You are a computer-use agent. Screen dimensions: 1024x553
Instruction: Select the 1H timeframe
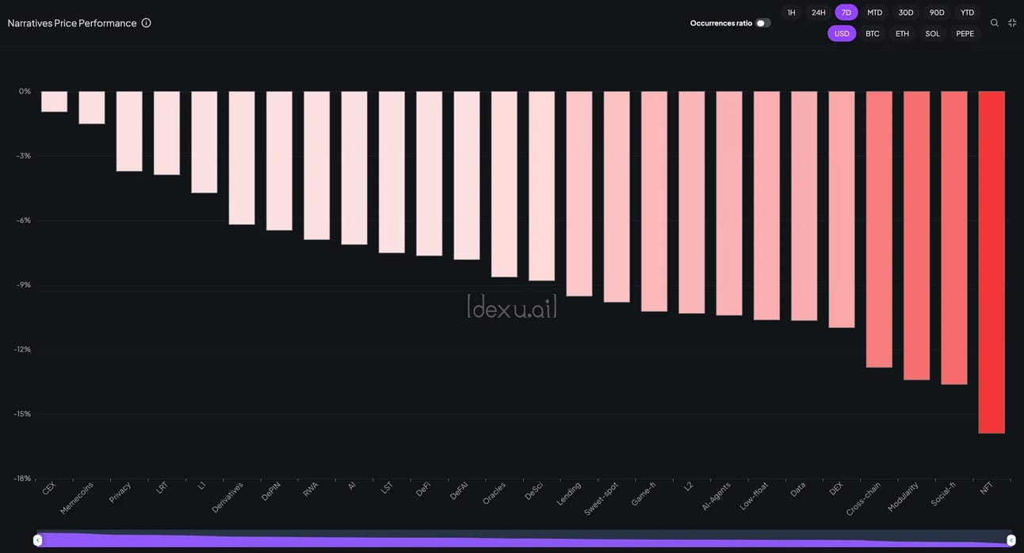[791, 13]
